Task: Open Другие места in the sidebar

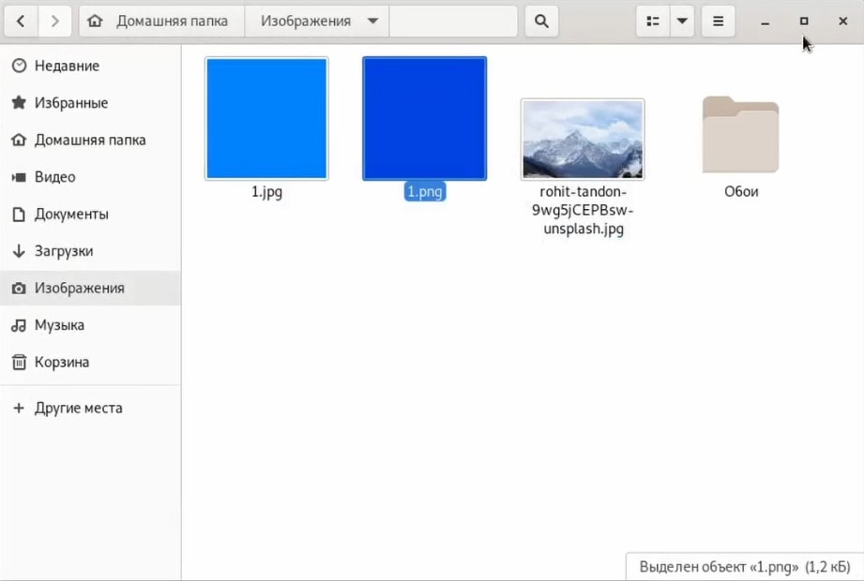Action: tap(90, 409)
